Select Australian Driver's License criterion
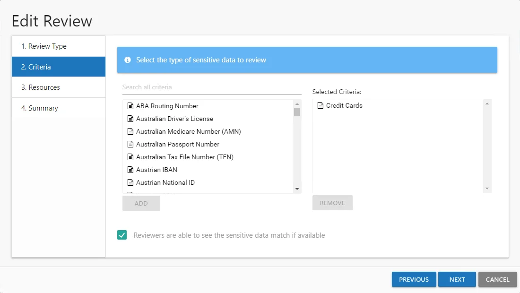 click(x=208, y=119)
